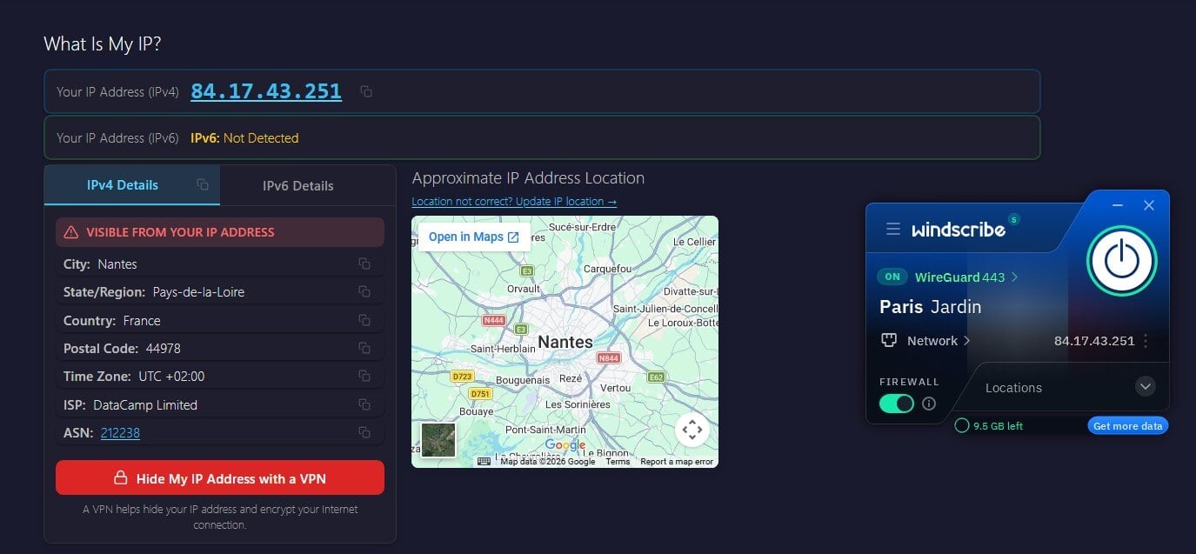Click the 84.17.43.251 IPv4 address link
Viewport: 1196px width, 554px height.
pyautogui.click(x=266, y=91)
